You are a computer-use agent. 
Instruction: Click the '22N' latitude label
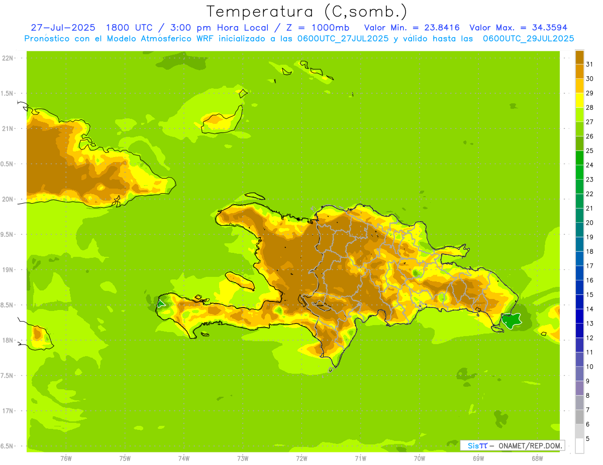pos(9,58)
